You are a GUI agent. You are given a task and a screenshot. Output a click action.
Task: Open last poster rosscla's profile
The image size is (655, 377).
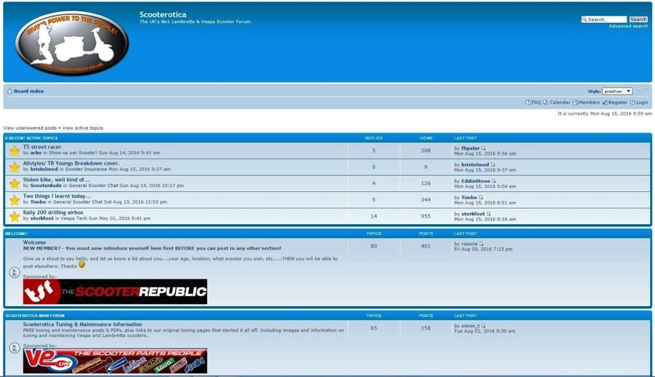469,244
